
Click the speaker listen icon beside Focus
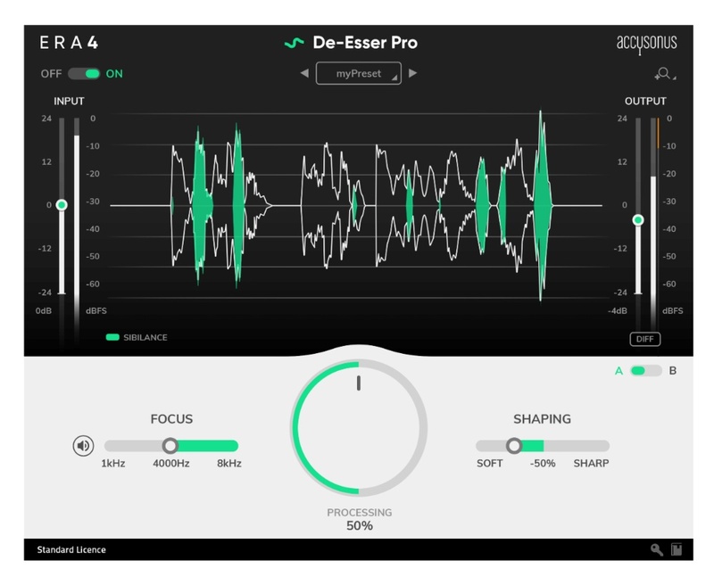click(83, 446)
